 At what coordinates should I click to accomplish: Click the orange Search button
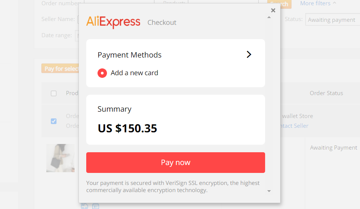click(x=279, y=4)
